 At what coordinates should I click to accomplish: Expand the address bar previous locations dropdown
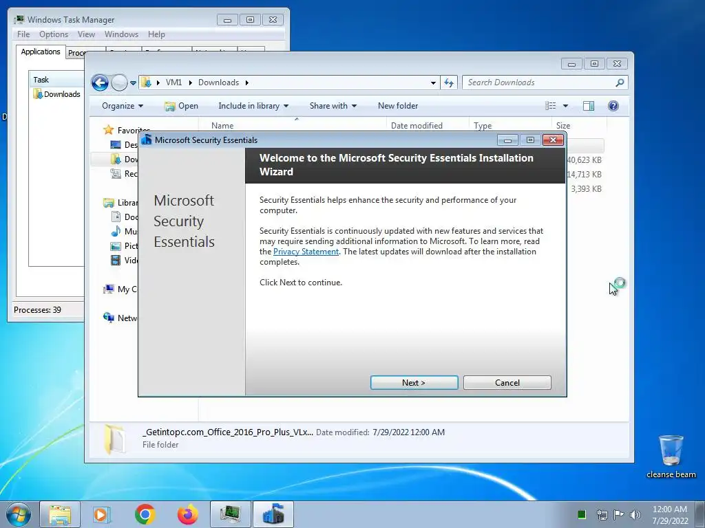coord(433,83)
